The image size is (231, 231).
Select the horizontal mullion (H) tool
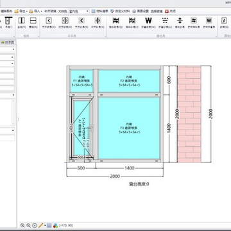[33, 22]
